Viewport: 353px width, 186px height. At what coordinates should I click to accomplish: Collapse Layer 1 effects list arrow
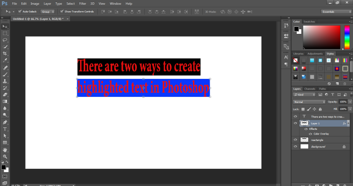click(348, 123)
